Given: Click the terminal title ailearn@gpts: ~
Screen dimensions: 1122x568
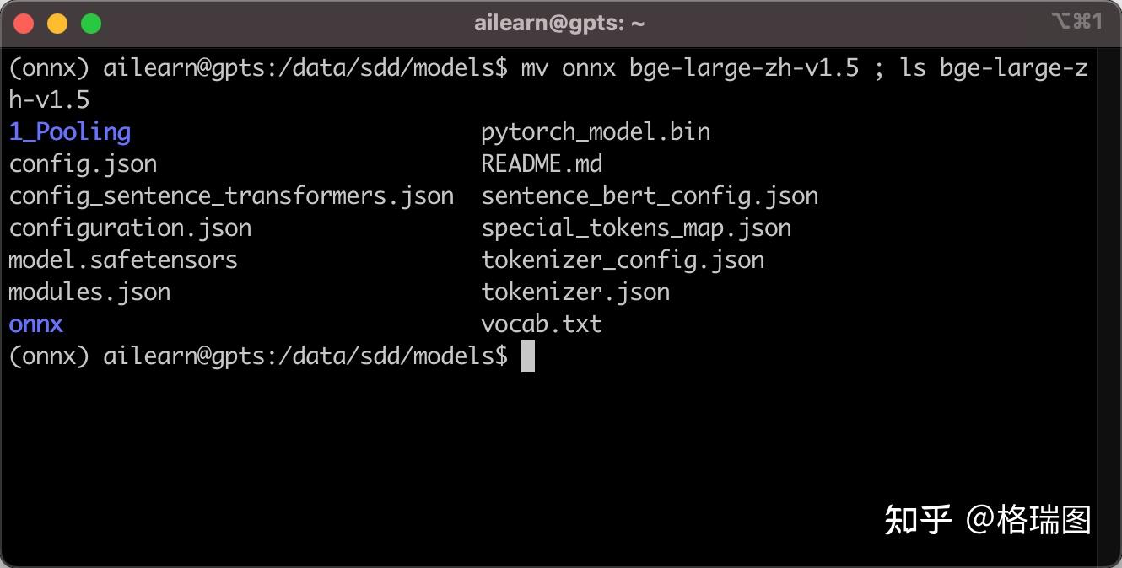Looking at the screenshot, I should click(559, 23).
